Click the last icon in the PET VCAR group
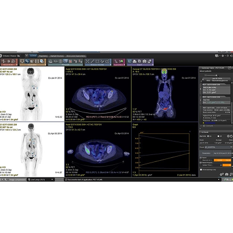Screen dimensions: 233x233 [80, 61]
